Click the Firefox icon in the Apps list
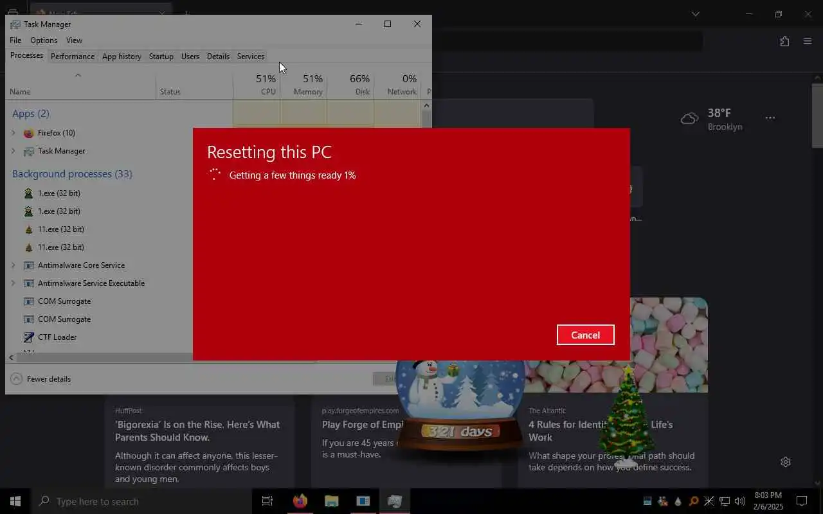This screenshot has width=823, height=514. [x=28, y=133]
